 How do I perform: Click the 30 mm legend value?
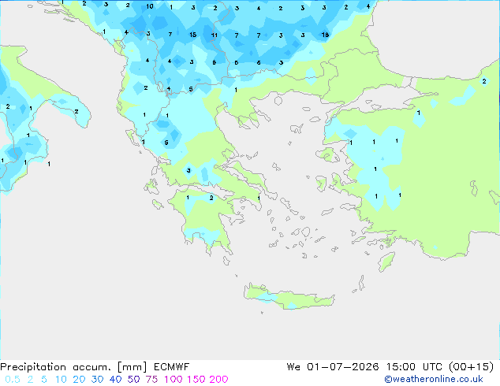click(97, 380)
